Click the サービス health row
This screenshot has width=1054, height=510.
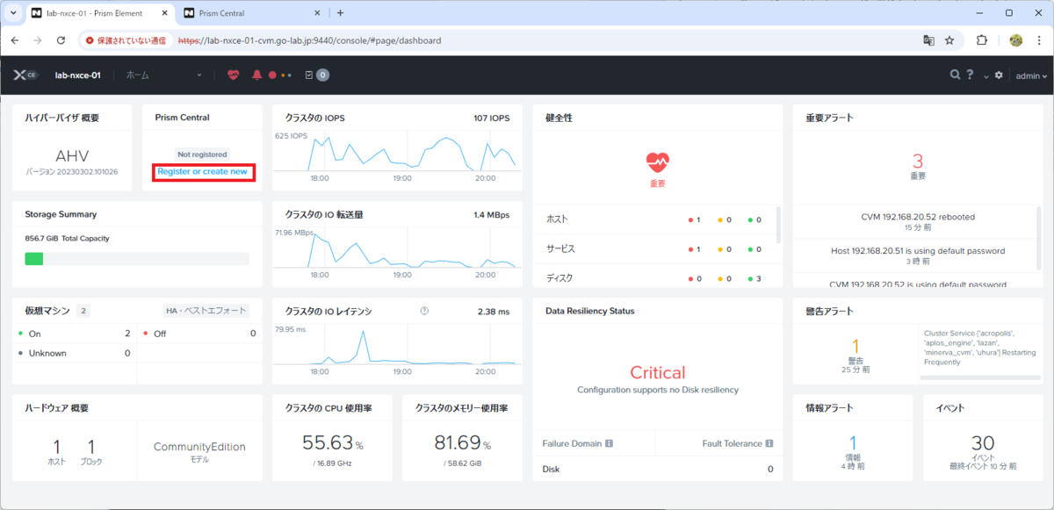click(x=654, y=248)
